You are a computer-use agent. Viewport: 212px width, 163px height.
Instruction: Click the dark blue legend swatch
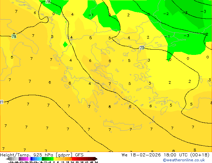[31, 159]
